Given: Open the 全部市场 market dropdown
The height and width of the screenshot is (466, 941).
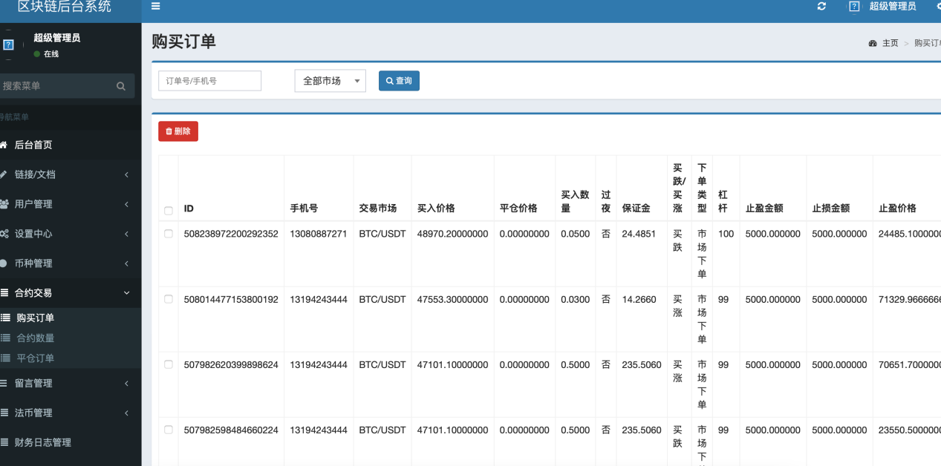Looking at the screenshot, I should [330, 81].
